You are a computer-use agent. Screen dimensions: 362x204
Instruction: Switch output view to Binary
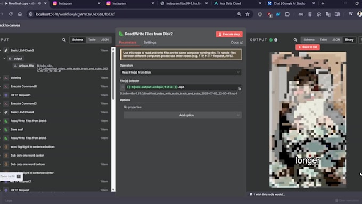(x=349, y=40)
